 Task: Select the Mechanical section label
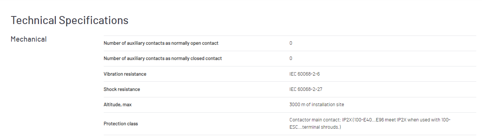[x=29, y=39]
